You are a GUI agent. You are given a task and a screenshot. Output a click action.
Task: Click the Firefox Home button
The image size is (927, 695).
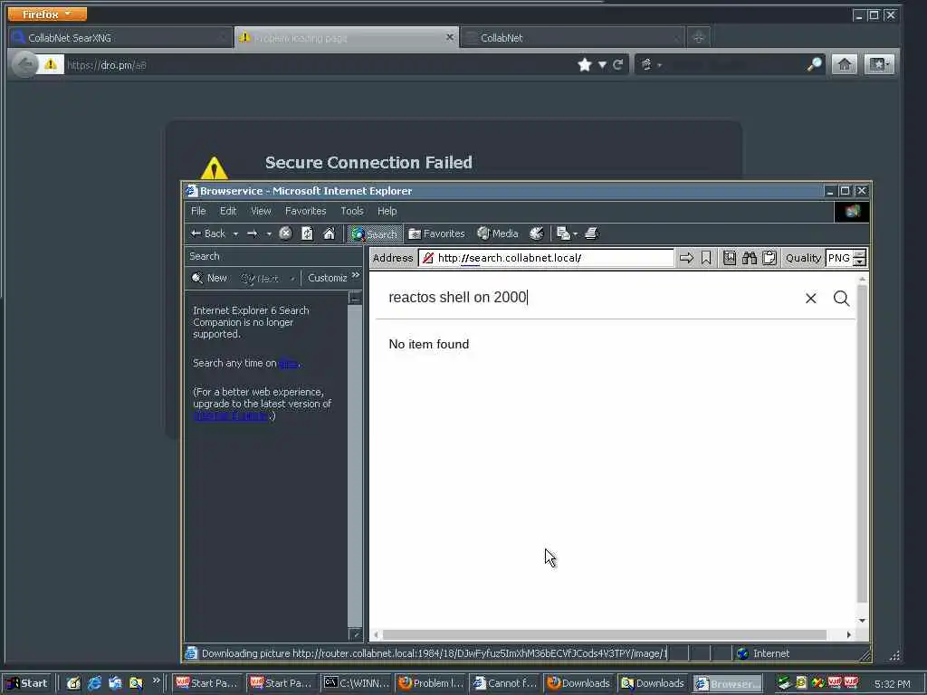(x=845, y=64)
